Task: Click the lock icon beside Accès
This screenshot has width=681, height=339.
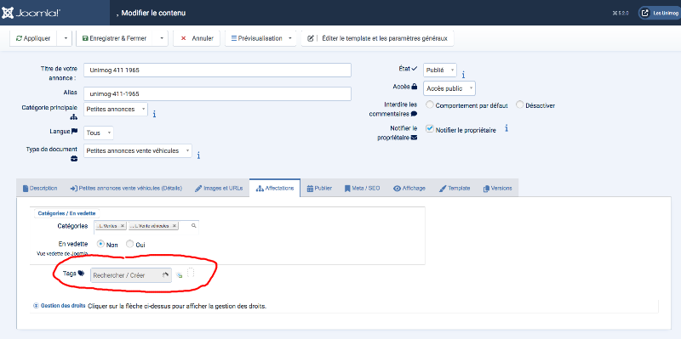Action: [415, 87]
